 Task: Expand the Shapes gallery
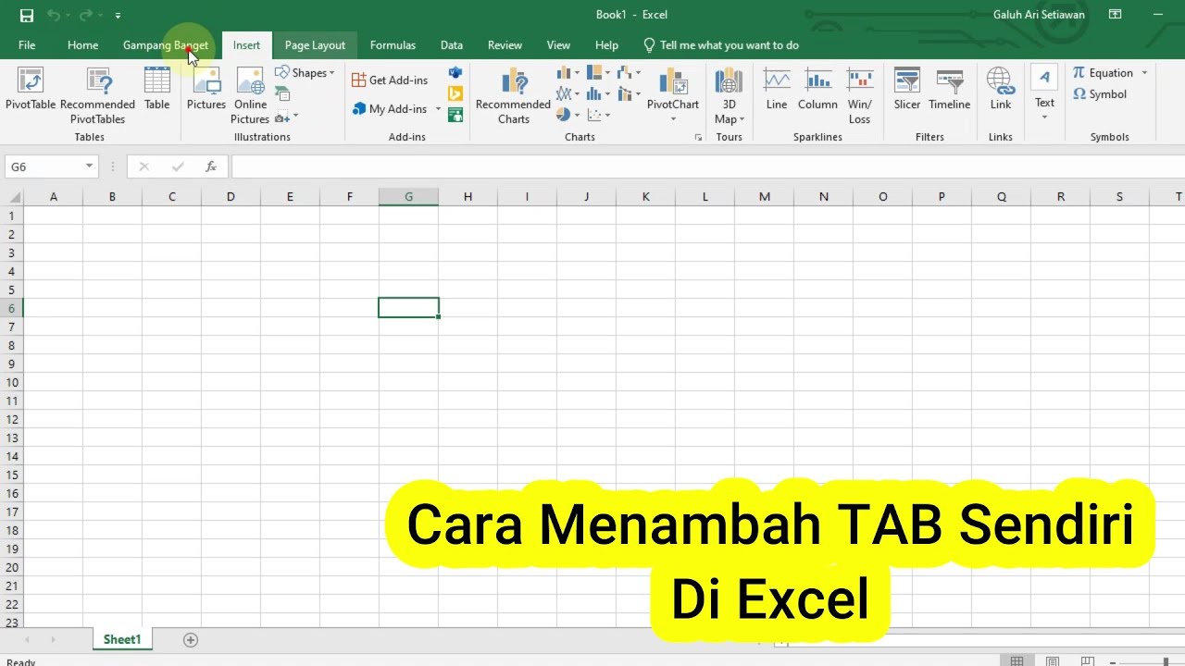[x=305, y=73]
